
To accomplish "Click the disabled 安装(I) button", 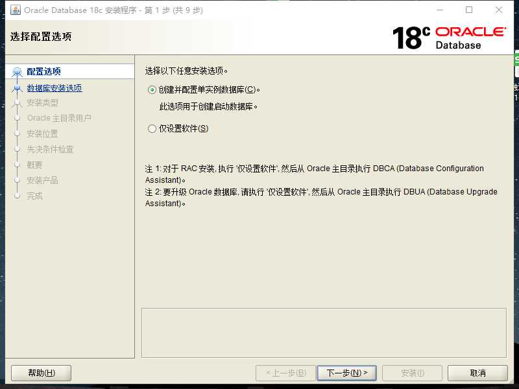I will (412, 373).
